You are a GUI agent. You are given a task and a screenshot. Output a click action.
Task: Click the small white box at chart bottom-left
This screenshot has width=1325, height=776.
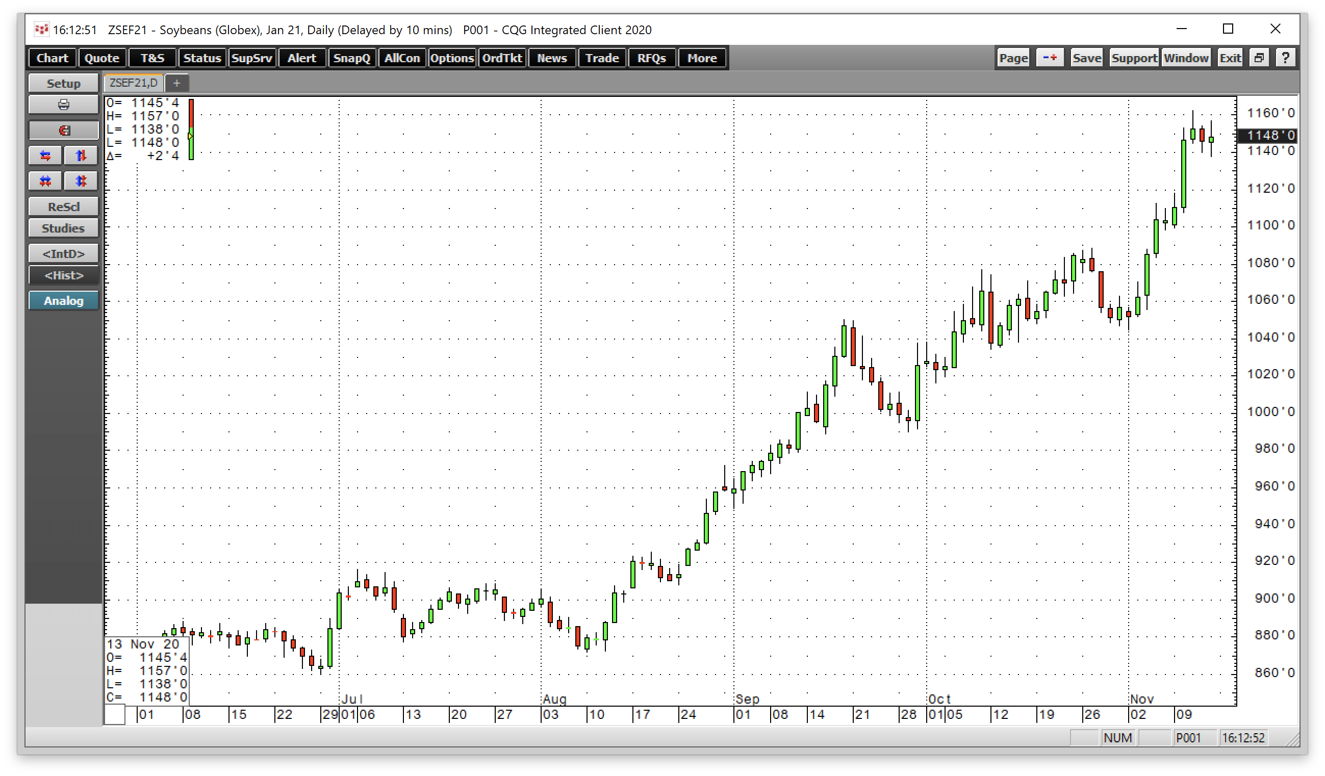click(x=115, y=714)
